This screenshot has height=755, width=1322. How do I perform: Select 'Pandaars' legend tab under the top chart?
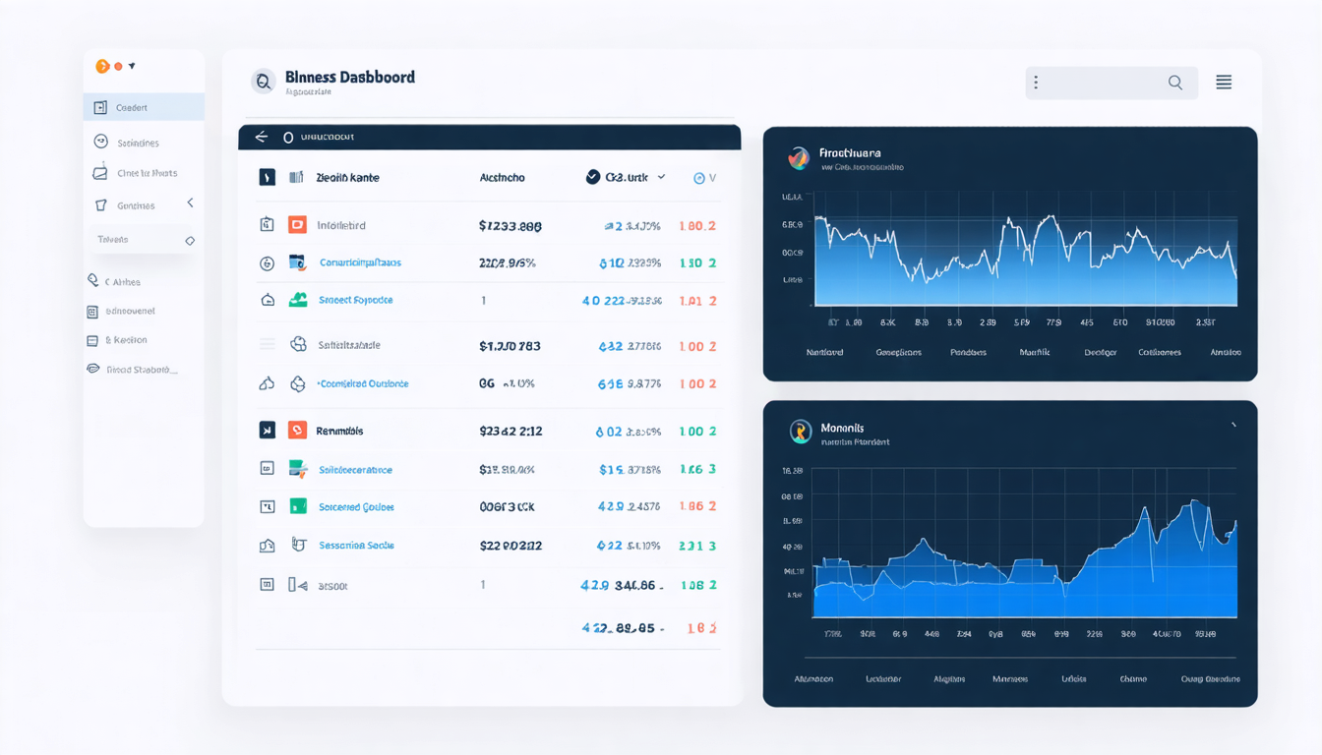[x=969, y=352]
